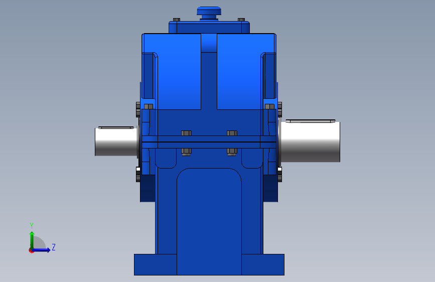Select the left grey output shaft

[x=116, y=142]
